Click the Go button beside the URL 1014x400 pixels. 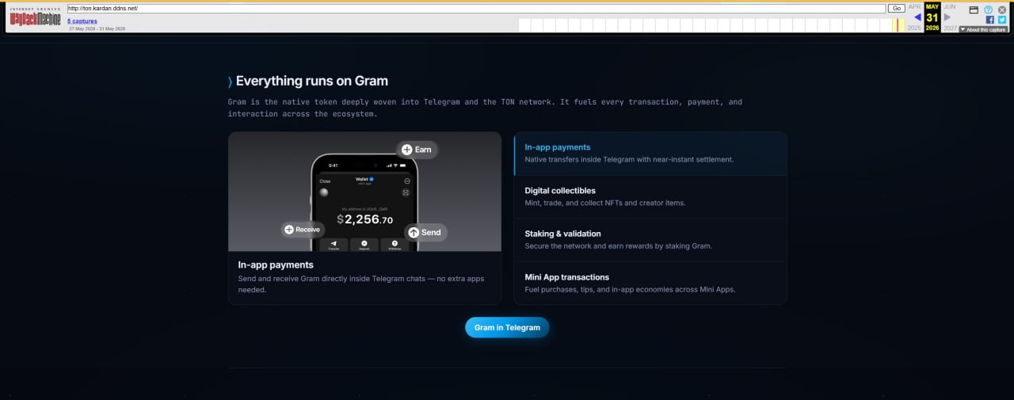(x=896, y=8)
